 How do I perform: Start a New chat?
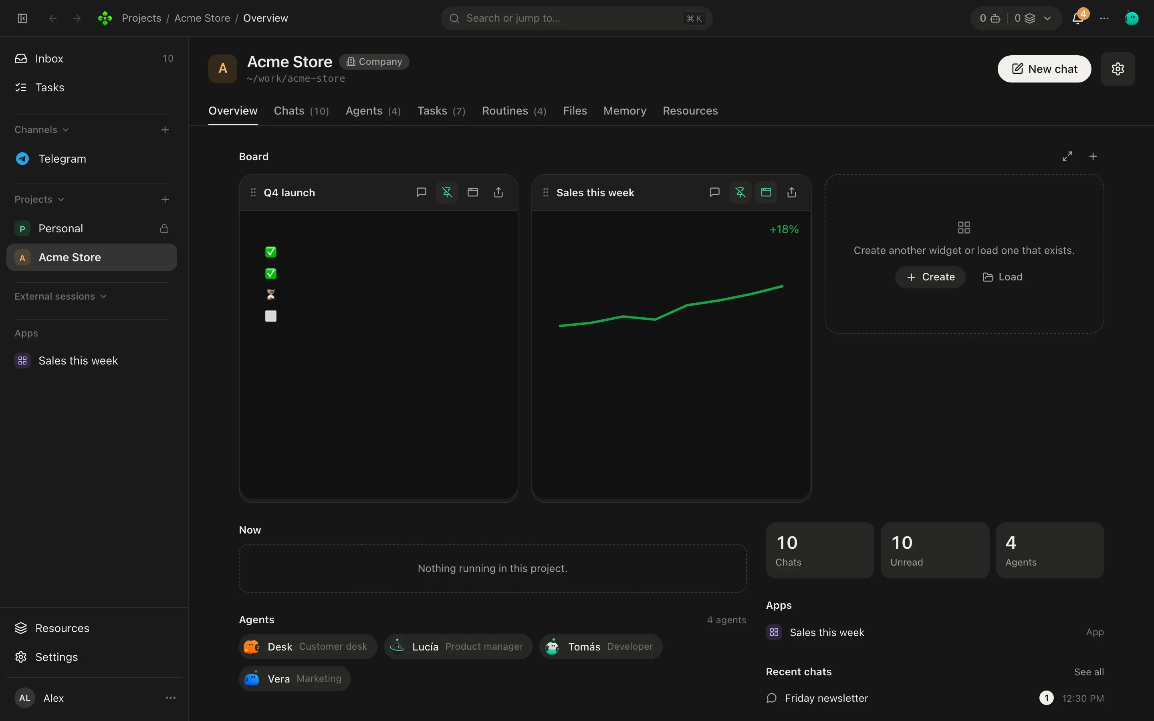pyautogui.click(x=1044, y=68)
